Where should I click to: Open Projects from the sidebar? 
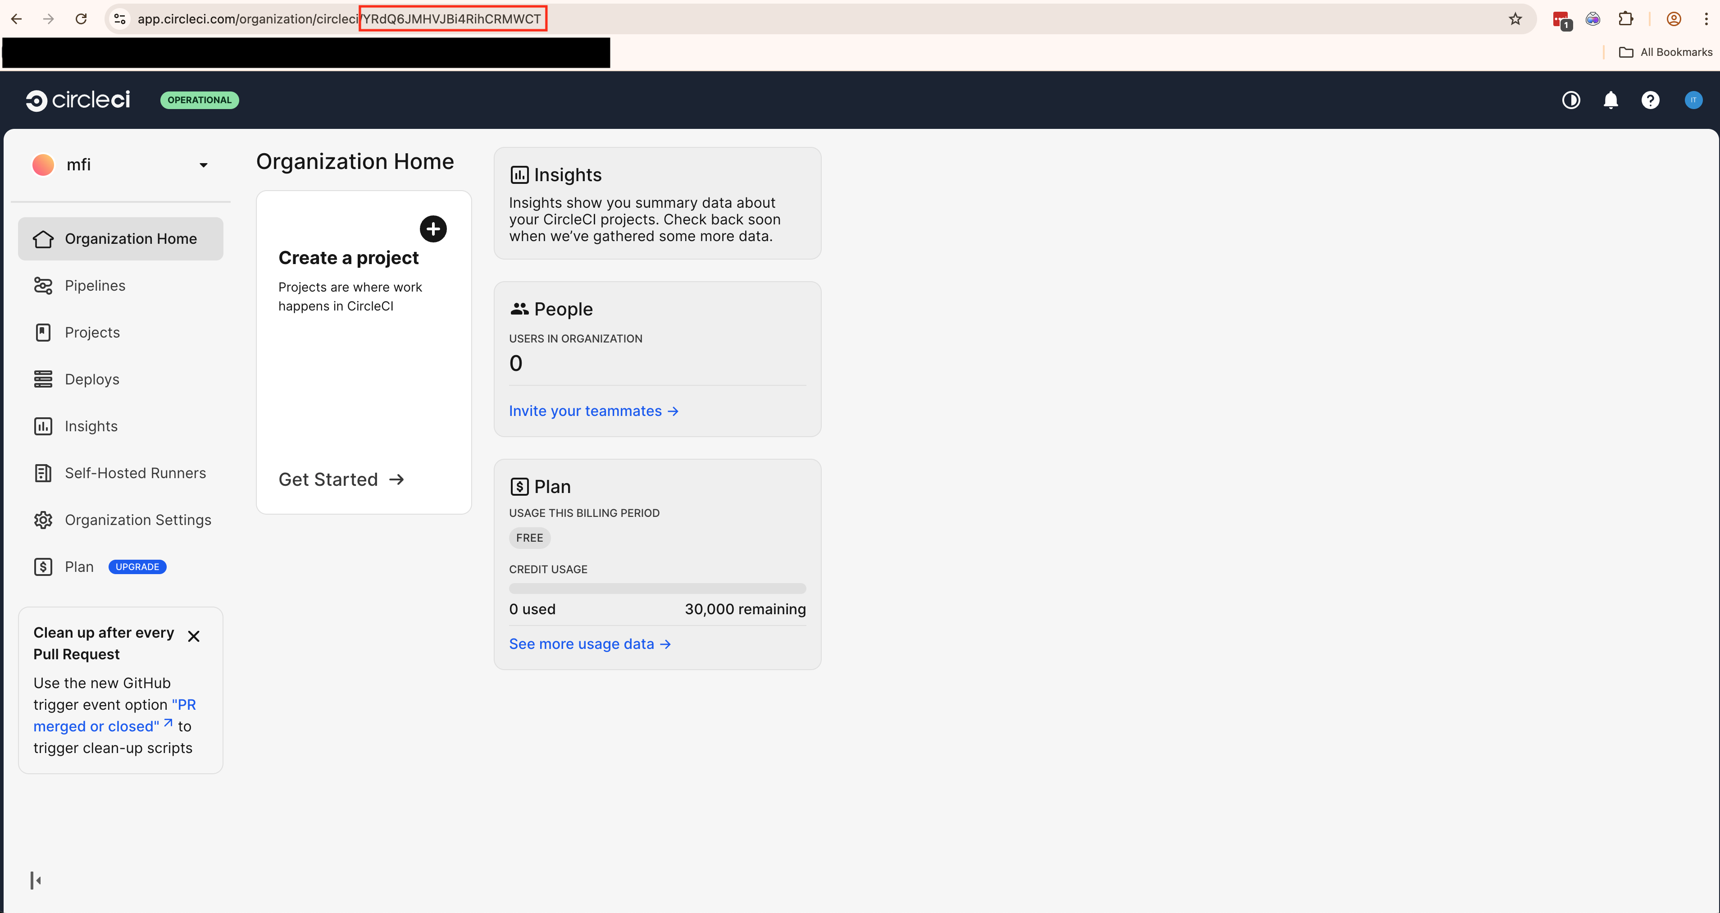pyautogui.click(x=92, y=333)
